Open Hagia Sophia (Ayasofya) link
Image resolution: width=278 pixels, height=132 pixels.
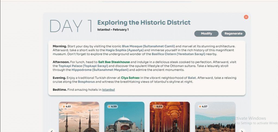pos(125,50)
